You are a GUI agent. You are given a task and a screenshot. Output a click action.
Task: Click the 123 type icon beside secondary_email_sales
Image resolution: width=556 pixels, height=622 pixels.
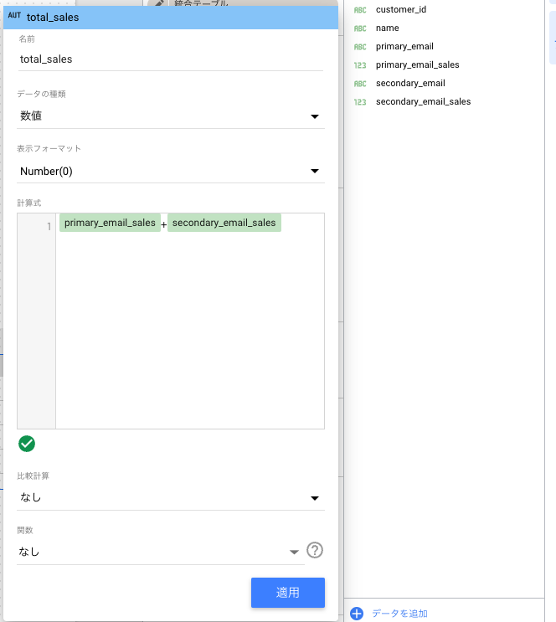360,102
